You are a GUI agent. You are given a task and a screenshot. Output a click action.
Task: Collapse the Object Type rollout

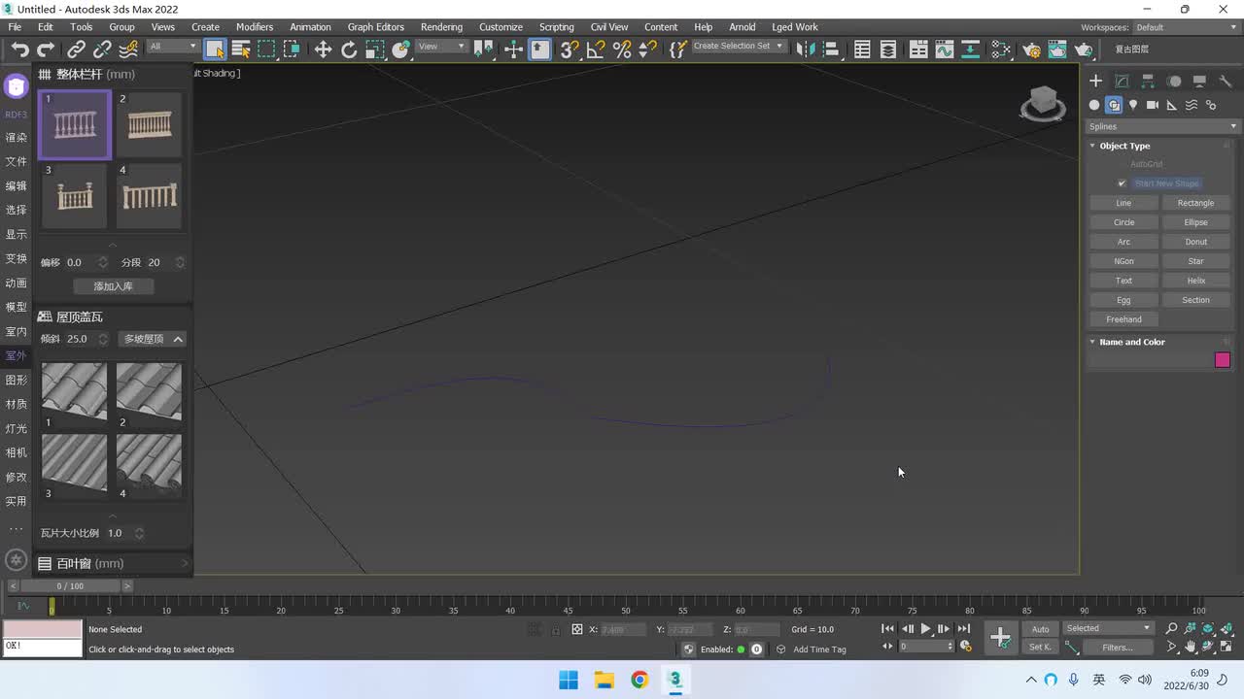[x=1124, y=146]
